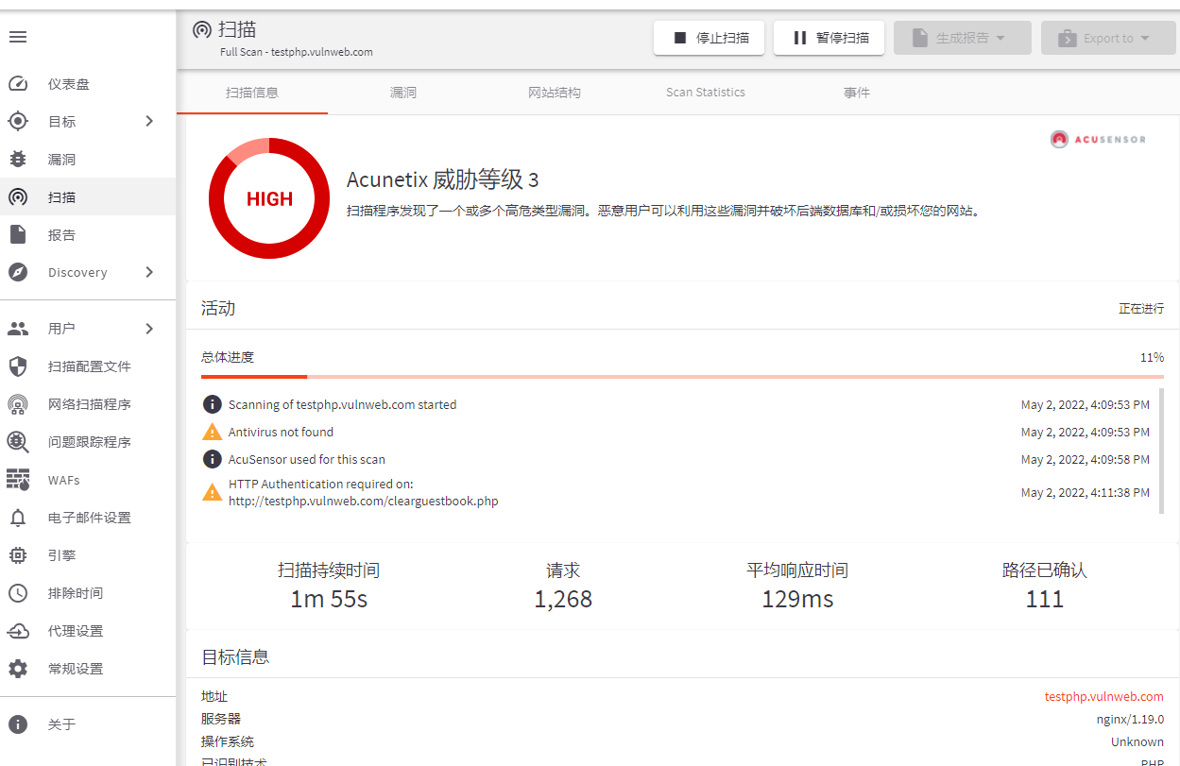The height and width of the screenshot is (766, 1180).
Task: Toggle the hamburger menu icon
Action: [18, 37]
